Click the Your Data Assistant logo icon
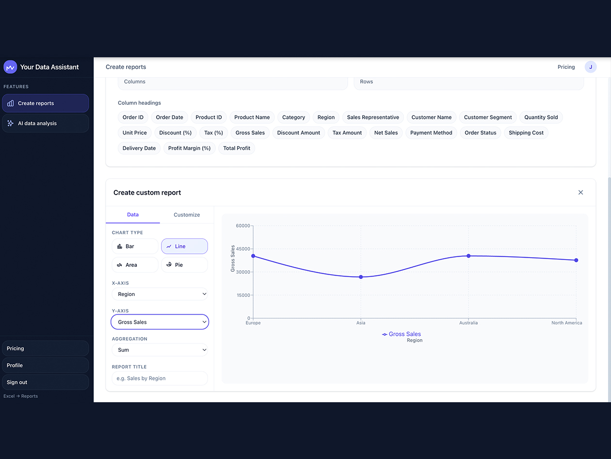Image resolution: width=611 pixels, height=459 pixels. click(x=10, y=66)
